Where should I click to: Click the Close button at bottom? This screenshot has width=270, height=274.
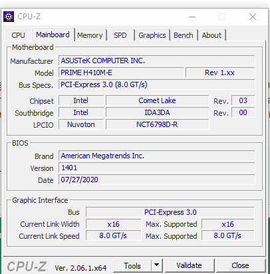point(240,265)
